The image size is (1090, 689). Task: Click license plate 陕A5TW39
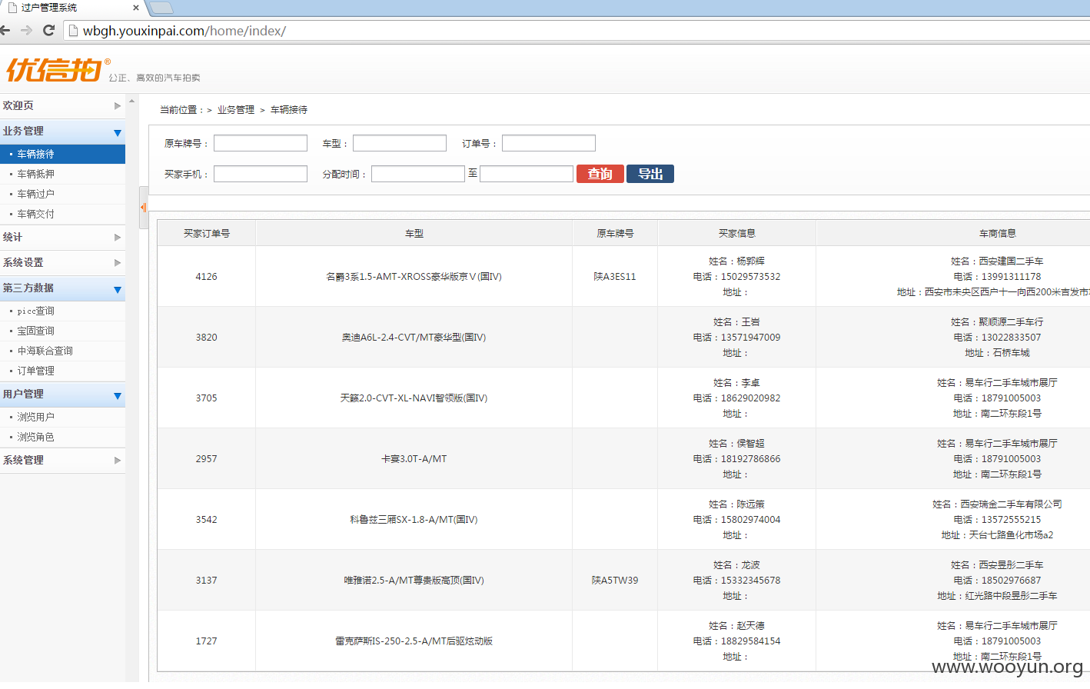pos(615,581)
